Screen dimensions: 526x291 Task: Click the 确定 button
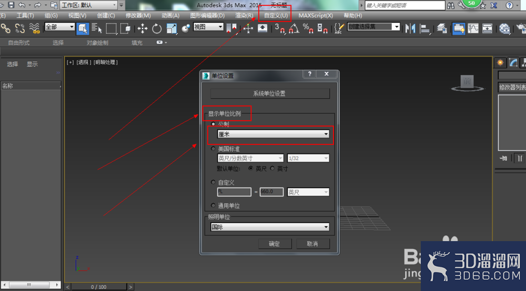275,243
